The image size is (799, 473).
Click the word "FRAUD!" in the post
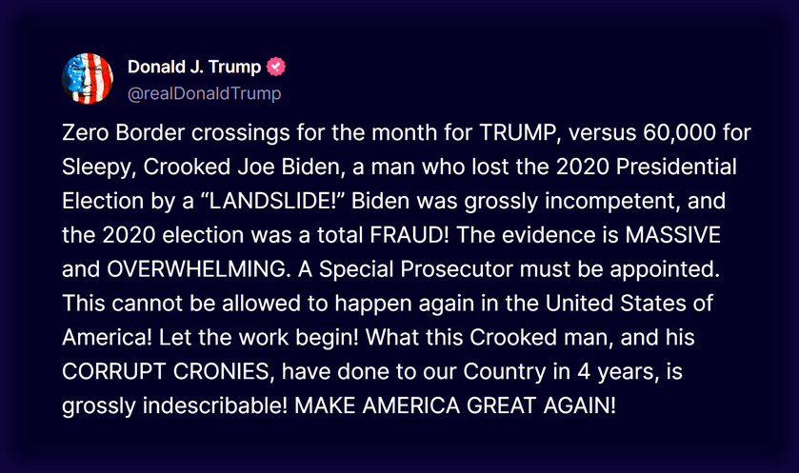click(x=409, y=235)
